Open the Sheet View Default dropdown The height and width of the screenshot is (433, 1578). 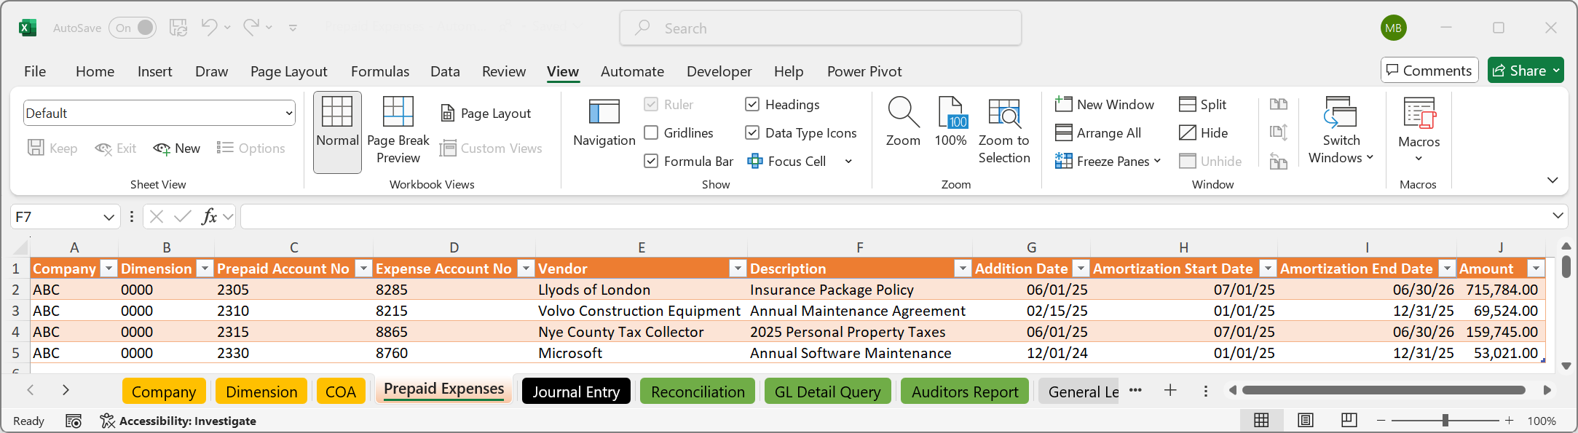coord(289,114)
